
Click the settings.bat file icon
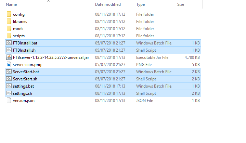(x=9, y=86)
